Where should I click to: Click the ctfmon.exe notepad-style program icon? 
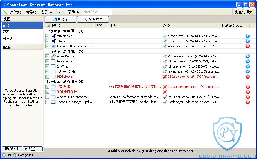coord(53,36)
